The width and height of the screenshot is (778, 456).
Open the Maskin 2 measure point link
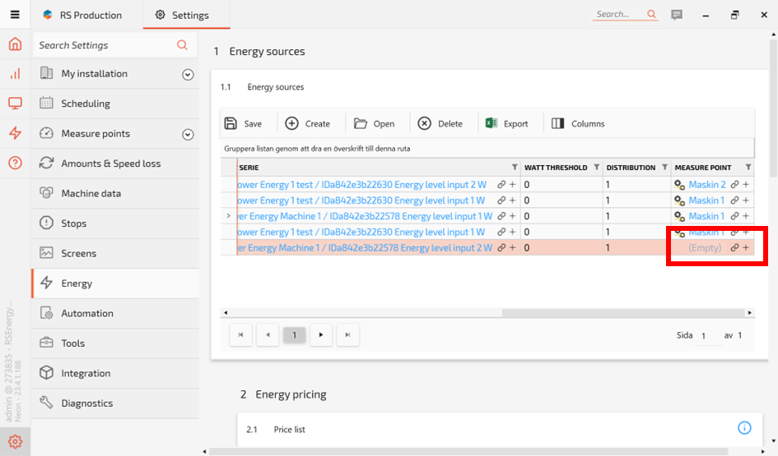click(706, 185)
